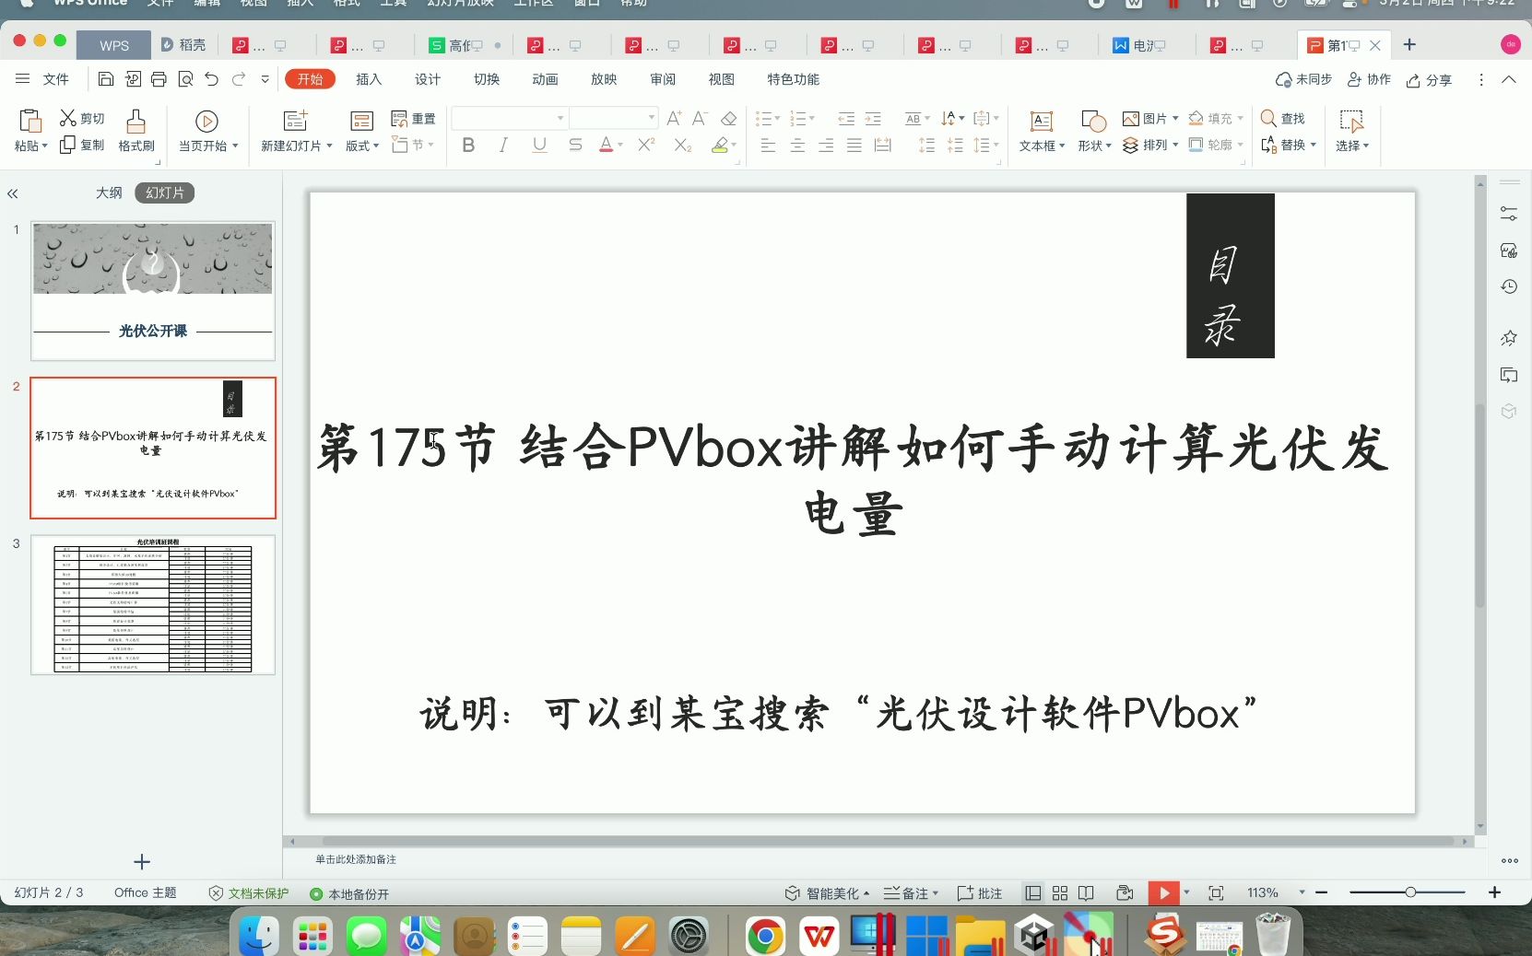Image resolution: width=1532 pixels, height=956 pixels.
Task: Click the Paste clipboard icon
Action: pyautogui.click(x=29, y=121)
